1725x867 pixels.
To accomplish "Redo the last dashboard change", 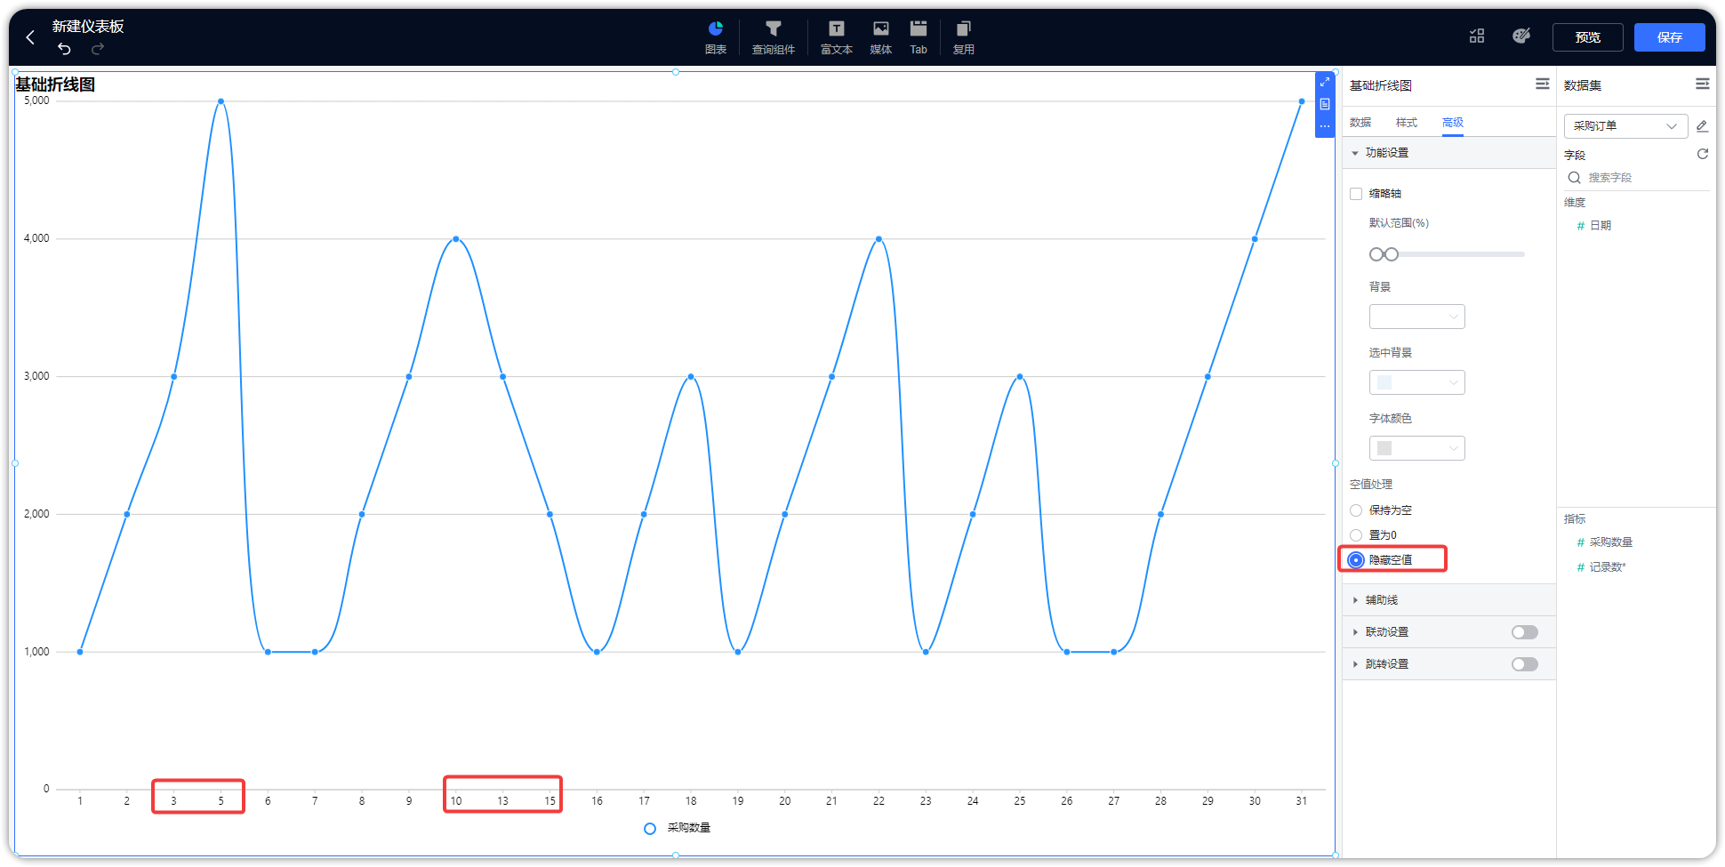I will point(98,49).
